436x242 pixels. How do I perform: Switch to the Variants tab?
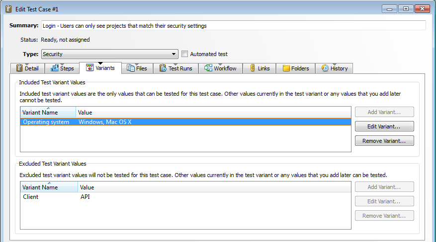pyautogui.click(x=100, y=68)
